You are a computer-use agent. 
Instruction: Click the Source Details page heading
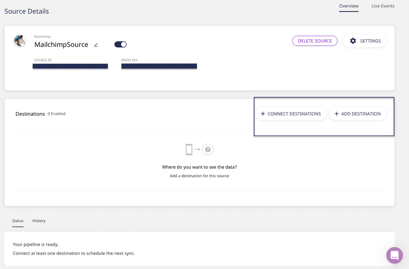pos(26,11)
